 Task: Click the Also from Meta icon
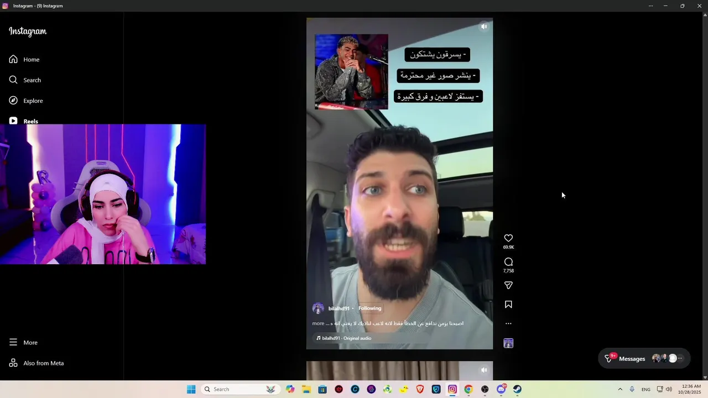pyautogui.click(x=13, y=363)
